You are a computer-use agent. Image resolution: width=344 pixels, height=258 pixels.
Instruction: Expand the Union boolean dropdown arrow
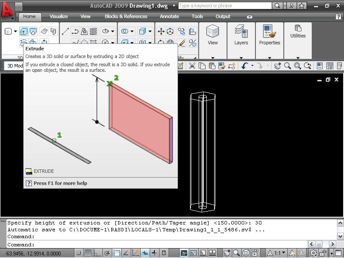(132, 31)
